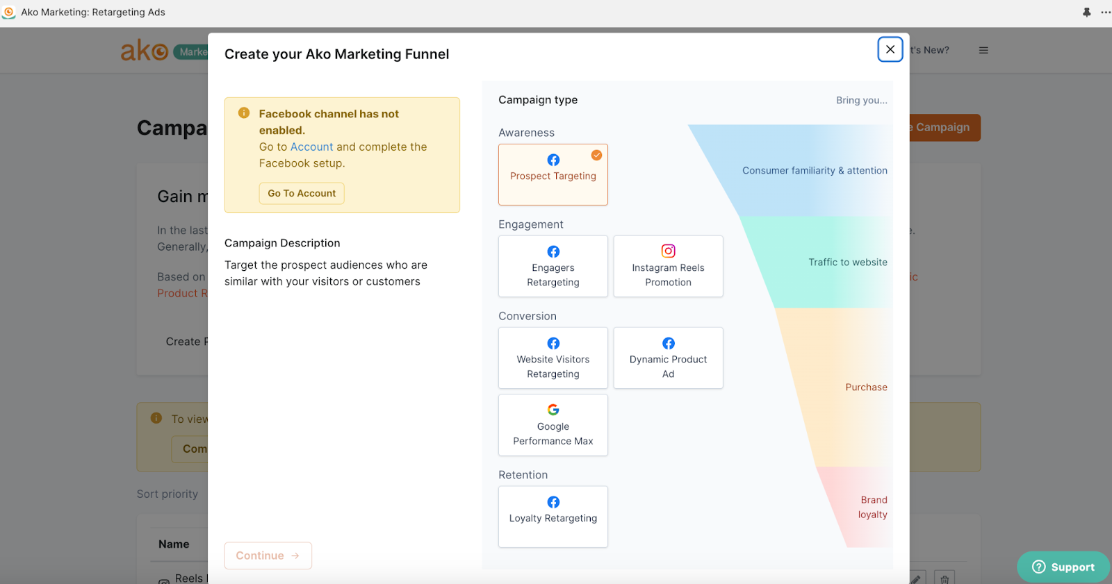Click the orange checkmark on Prospect Targeting

click(596, 155)
